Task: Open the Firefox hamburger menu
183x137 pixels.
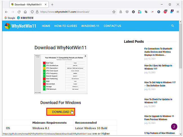Action: pyautogui.click(x=178, y=12)
